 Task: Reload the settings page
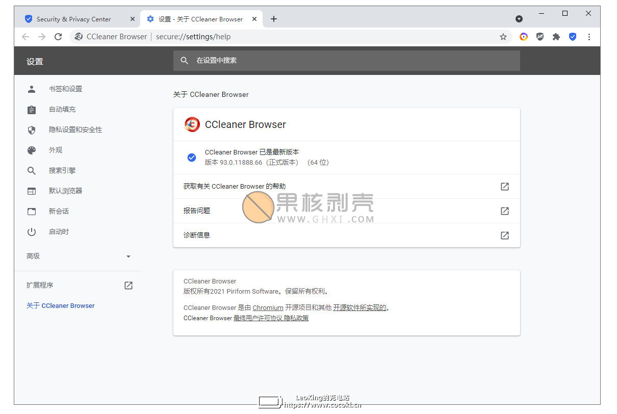[58, 37]
